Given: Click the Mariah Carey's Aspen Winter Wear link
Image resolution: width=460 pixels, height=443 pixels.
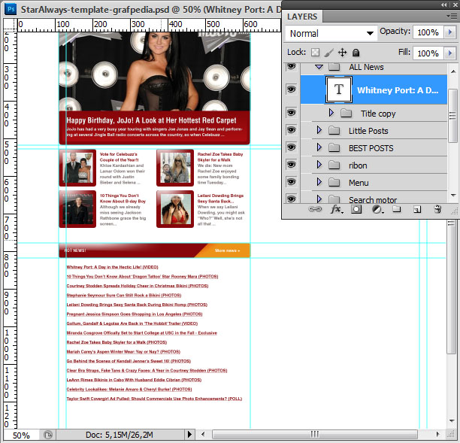Looking at the screenshot, I should click(123, 352).
